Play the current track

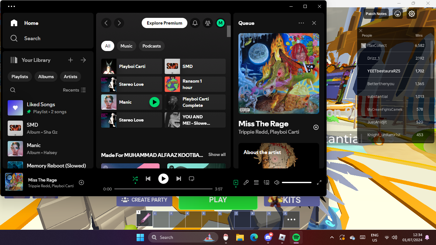(x=163, y=179)
